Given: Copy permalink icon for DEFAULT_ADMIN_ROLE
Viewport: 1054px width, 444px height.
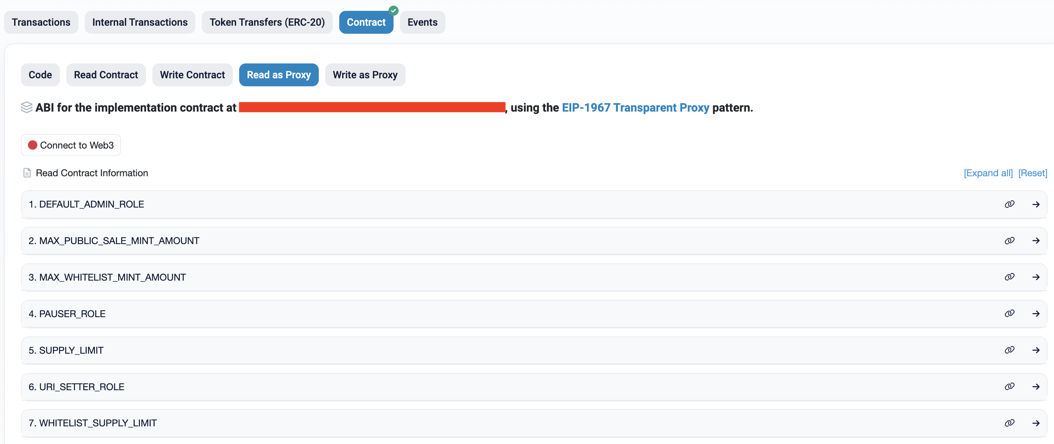Looking at the screenshot, I should 1009,204.
